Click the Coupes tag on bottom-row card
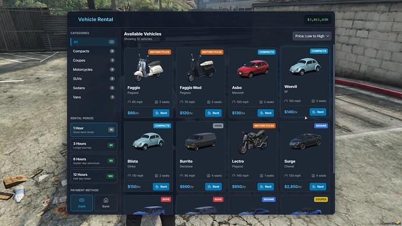The height and width of the screenshot is (226, 402). [x=321, y=199]
